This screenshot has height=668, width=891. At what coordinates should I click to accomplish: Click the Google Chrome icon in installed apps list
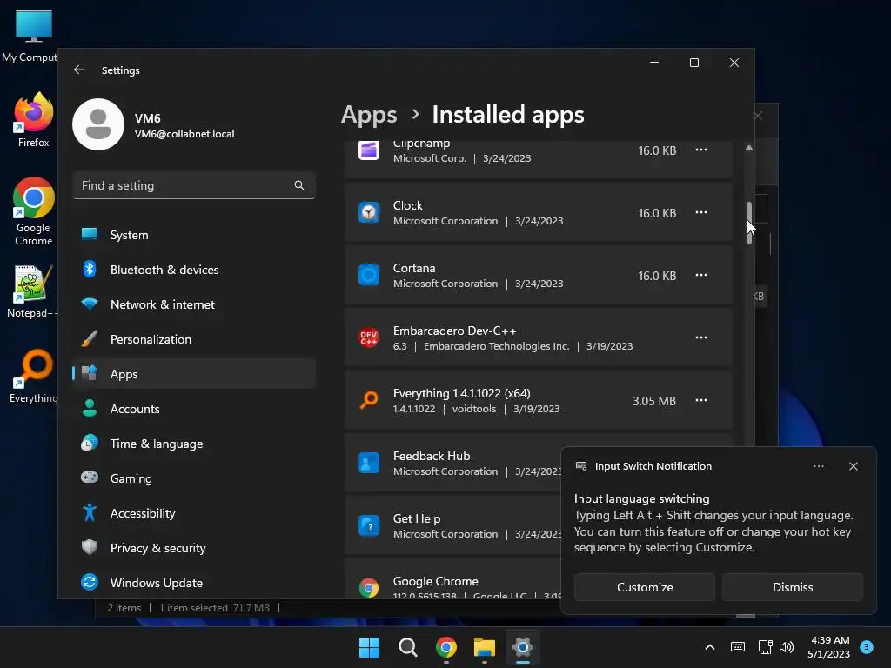369,588
